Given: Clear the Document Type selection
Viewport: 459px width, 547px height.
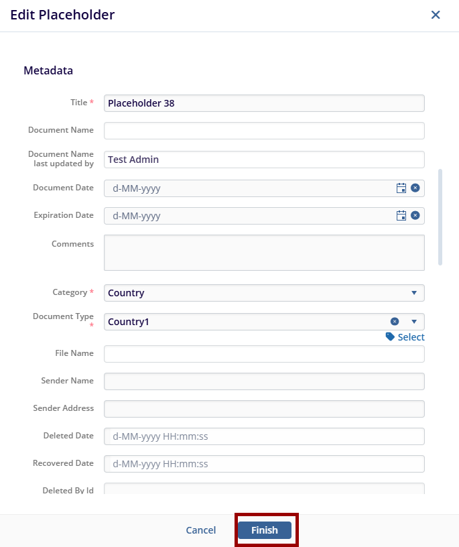Looking at the screenshot, I should click(x=395, y=321).
